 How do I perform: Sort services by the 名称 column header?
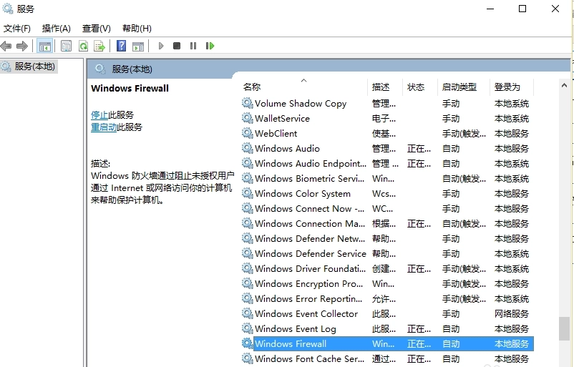pos(252,87)
